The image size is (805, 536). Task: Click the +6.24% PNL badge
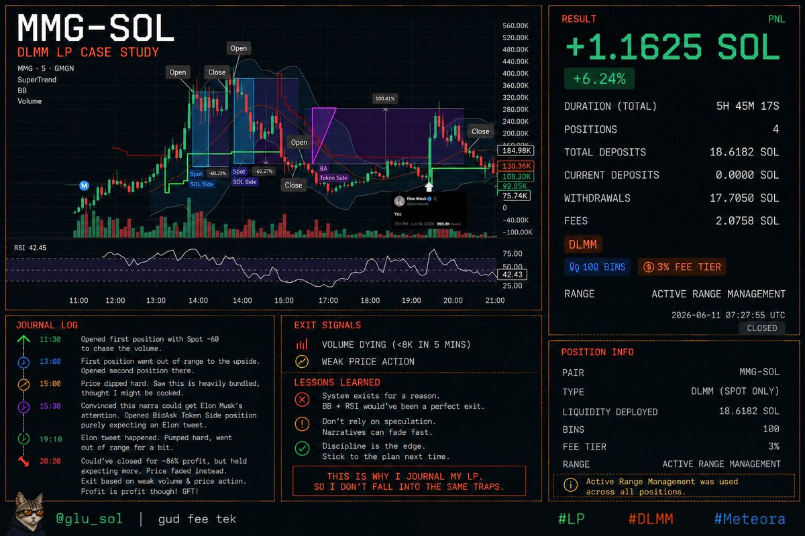[x=599, y=78]
